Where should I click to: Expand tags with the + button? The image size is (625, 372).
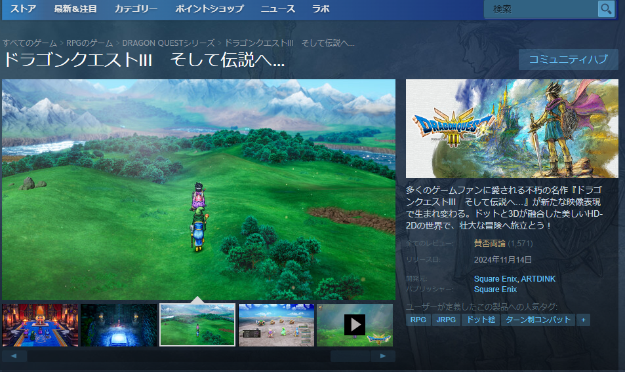[583, 320]
